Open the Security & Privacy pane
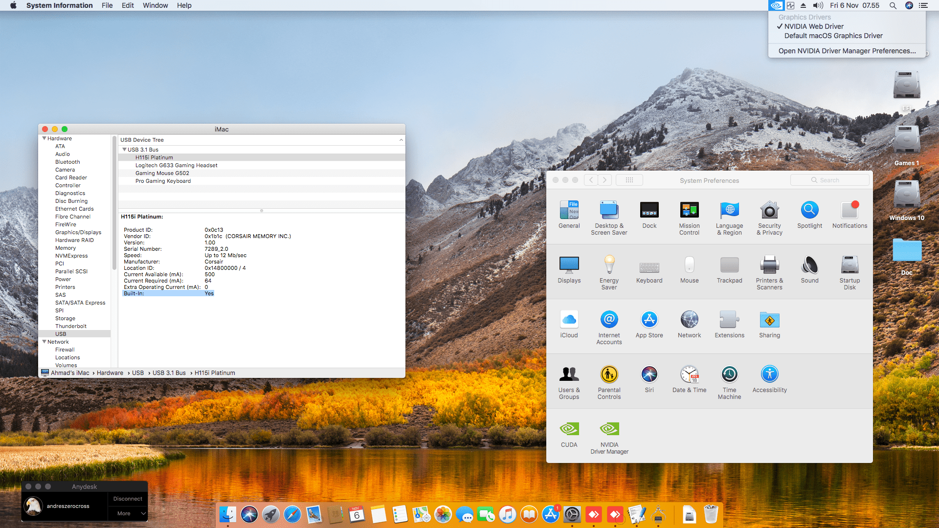The image size is (939, 528). pyautogui.click(x=769, y=211)
